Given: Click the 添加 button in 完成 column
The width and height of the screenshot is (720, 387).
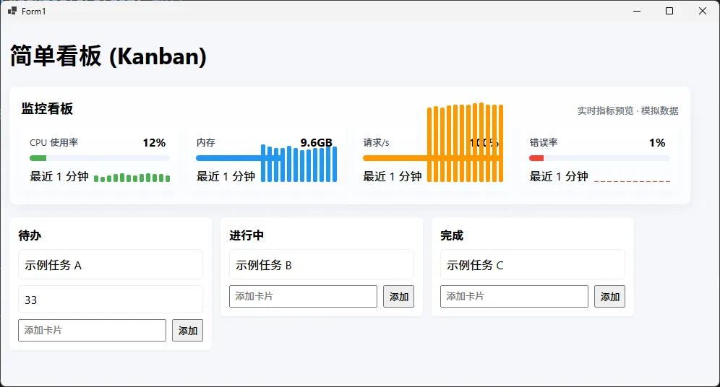Looking at the screenshot, I should click(610, 296).
